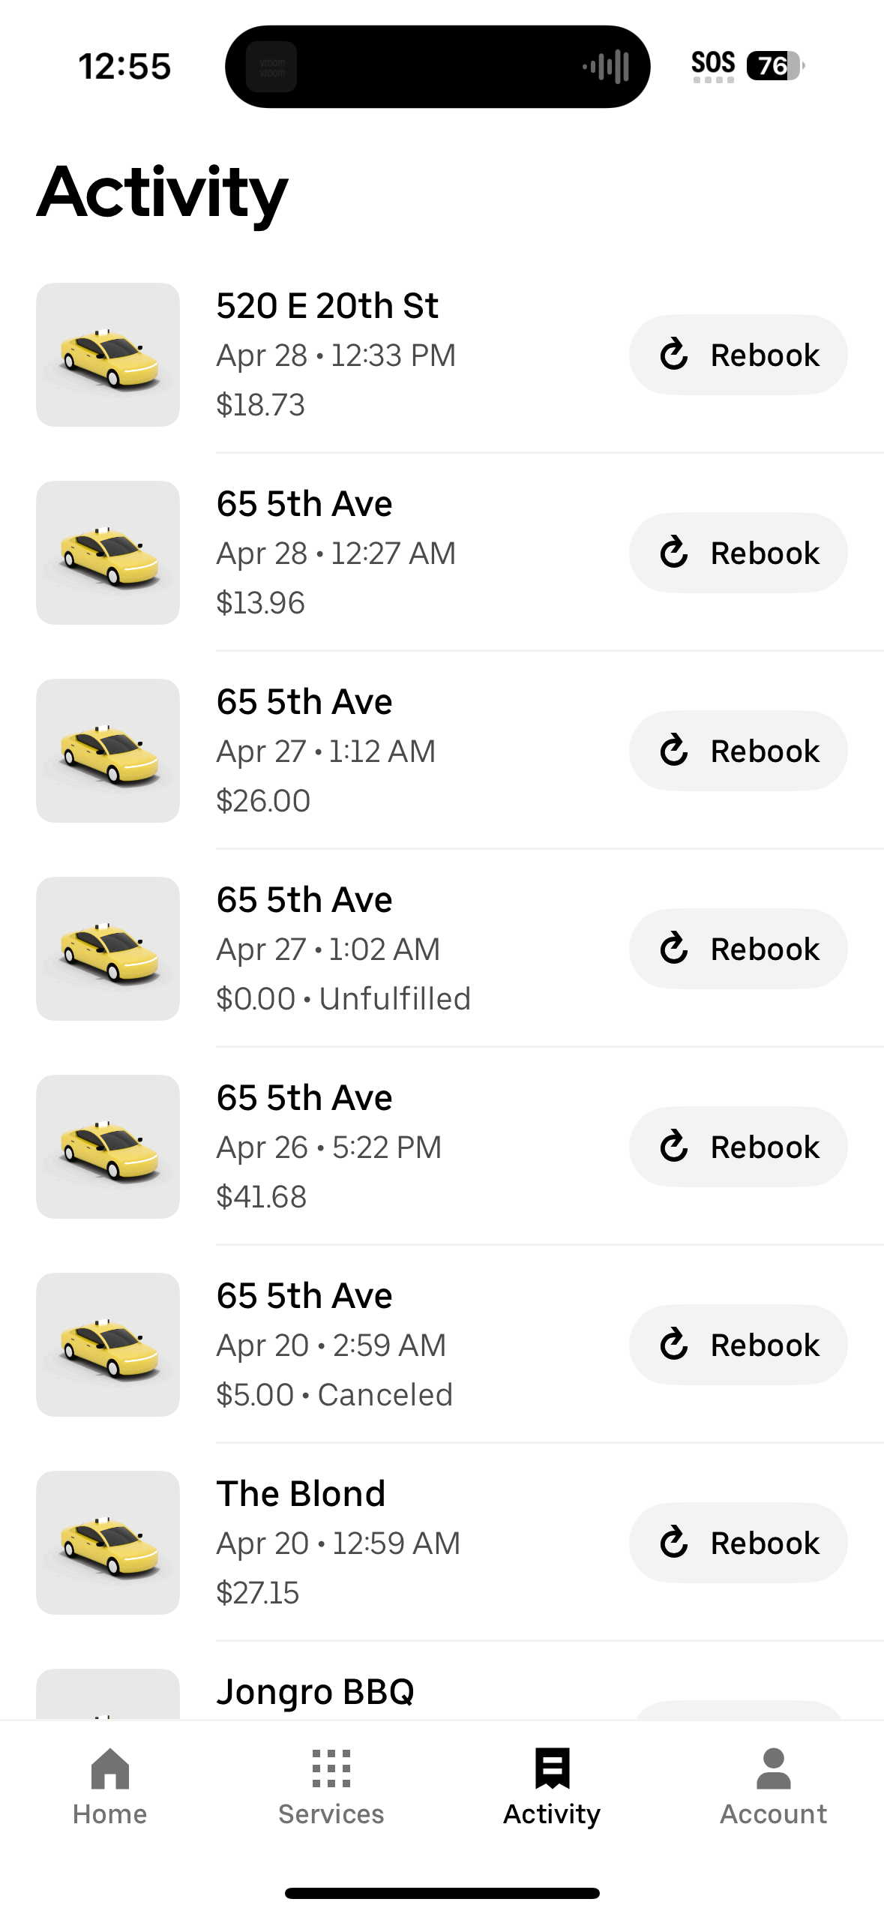
Task: Rebook the Apr 27 1:12 AM ride
Action: click(738, 751)
